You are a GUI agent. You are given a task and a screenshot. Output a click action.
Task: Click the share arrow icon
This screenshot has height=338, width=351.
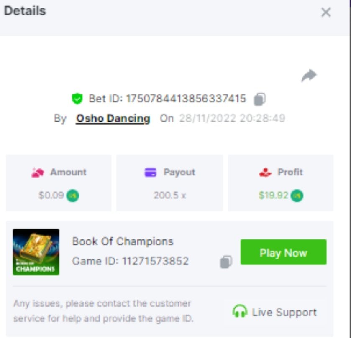(x=309, y=75)
